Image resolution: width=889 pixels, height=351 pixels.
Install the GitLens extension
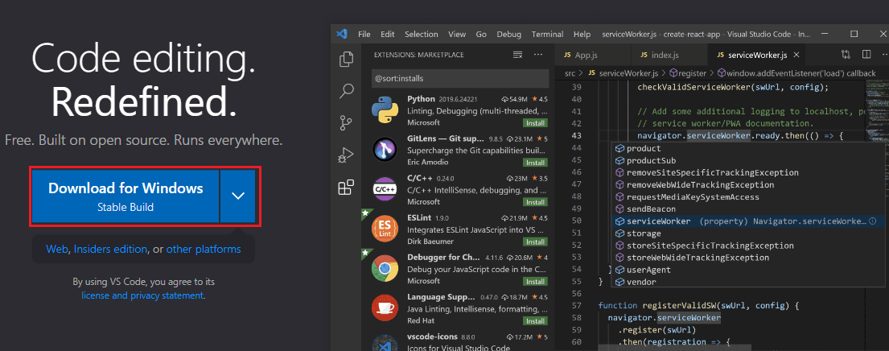click(535, 163)
